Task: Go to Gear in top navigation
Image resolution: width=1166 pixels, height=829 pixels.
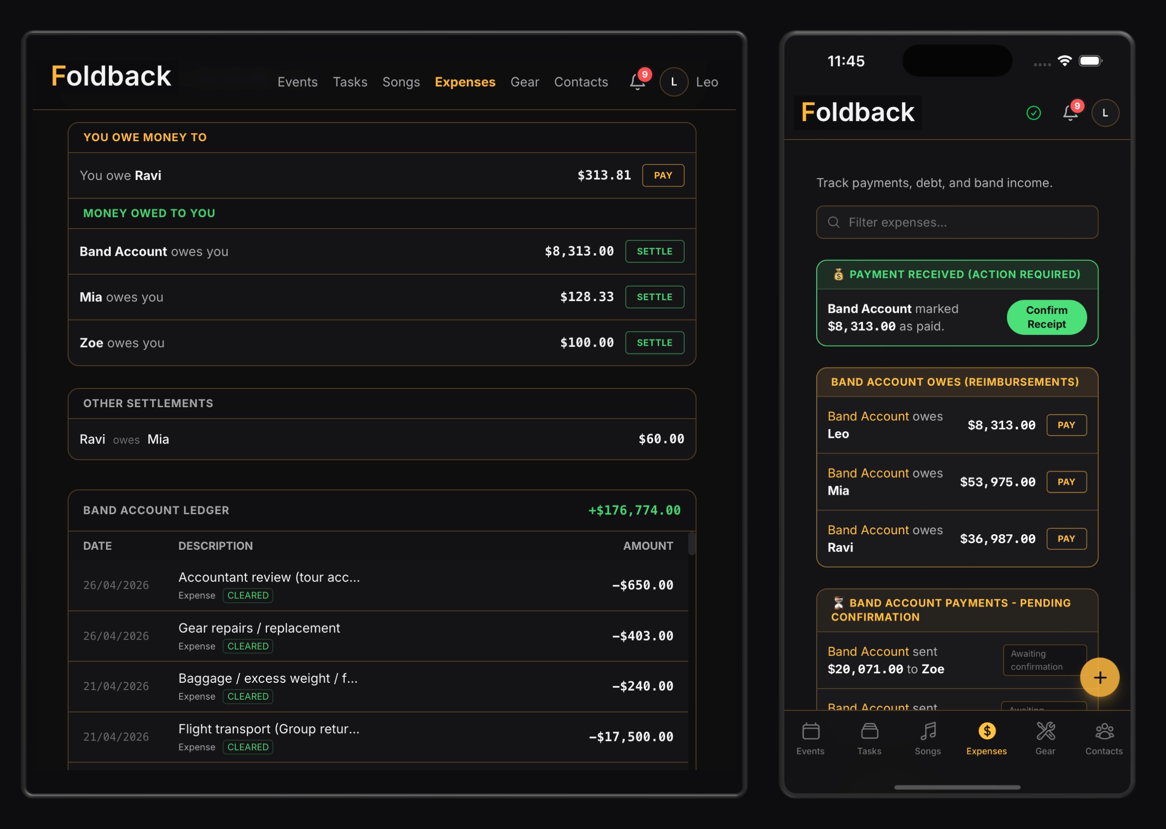Action: [x=525, y=82]
